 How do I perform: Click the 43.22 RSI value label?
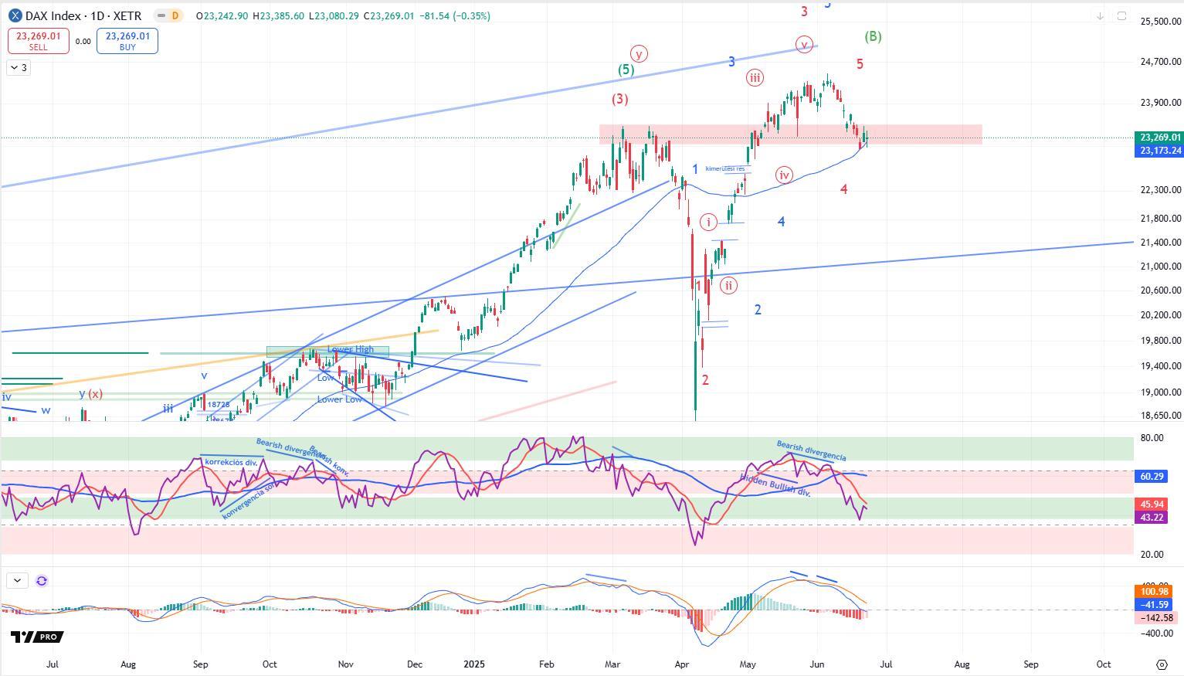pos(1152,517)
